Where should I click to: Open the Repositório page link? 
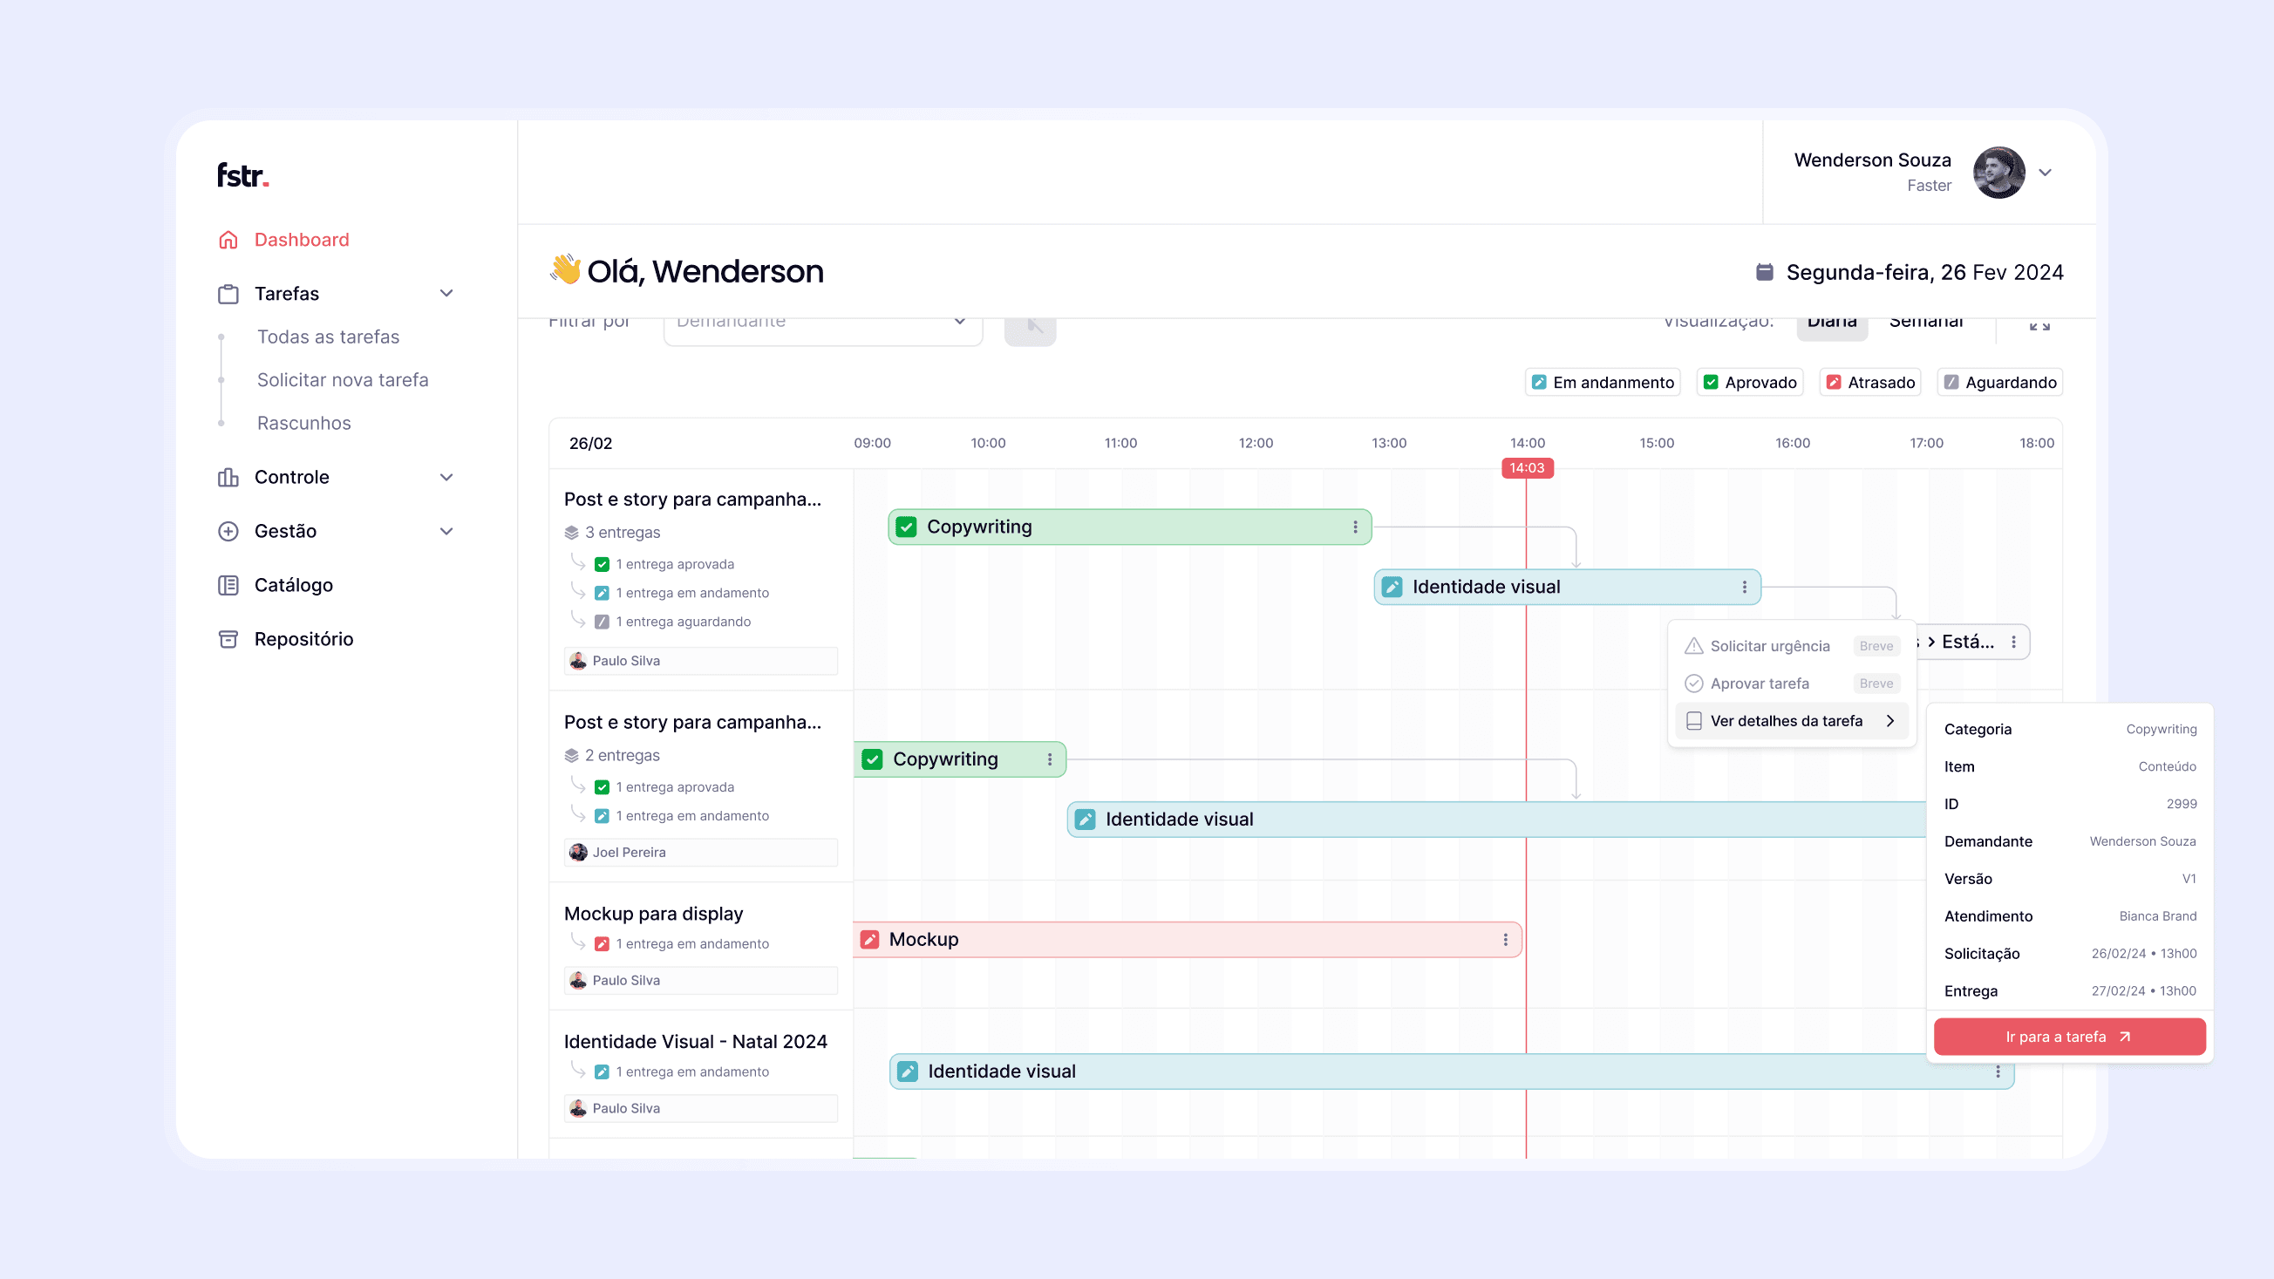[x=303, y=639]
